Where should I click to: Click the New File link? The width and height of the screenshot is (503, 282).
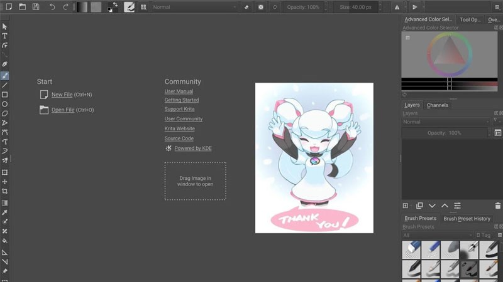pos(62,95)
